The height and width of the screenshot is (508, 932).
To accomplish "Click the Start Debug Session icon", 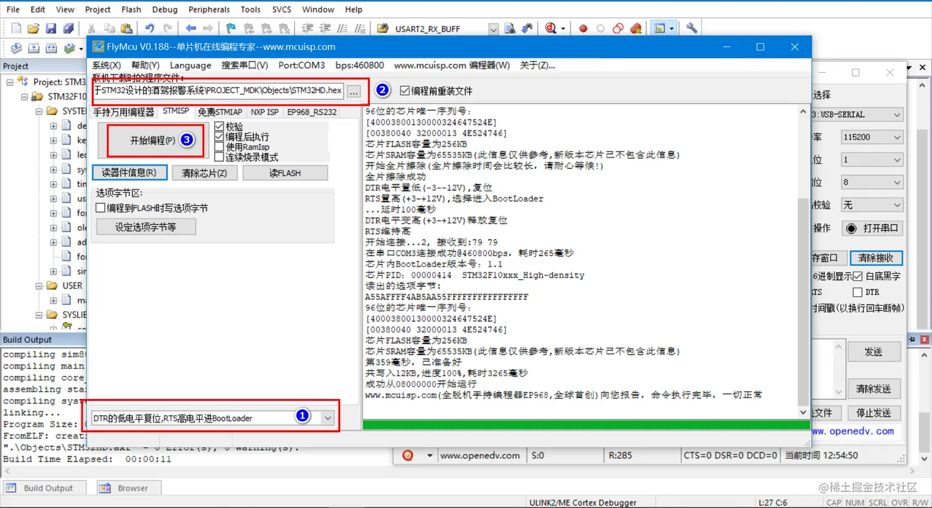I will coord(551,28).
